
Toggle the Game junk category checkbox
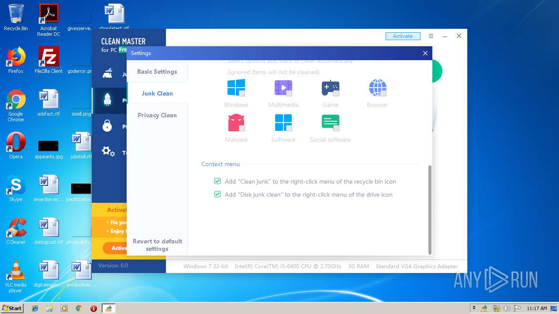pos(336,93)
